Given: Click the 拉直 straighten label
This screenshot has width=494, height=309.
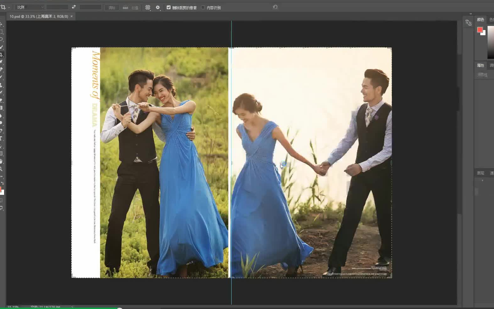Looking at the screenshot, I should [135, 8].
